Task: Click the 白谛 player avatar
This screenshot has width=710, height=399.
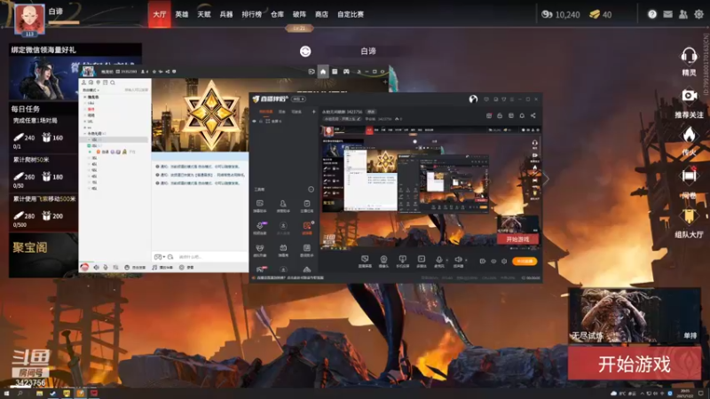Action: point(30,19)
